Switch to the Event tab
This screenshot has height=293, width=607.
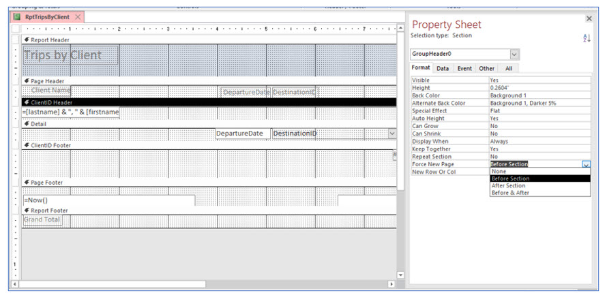(464, 68)
